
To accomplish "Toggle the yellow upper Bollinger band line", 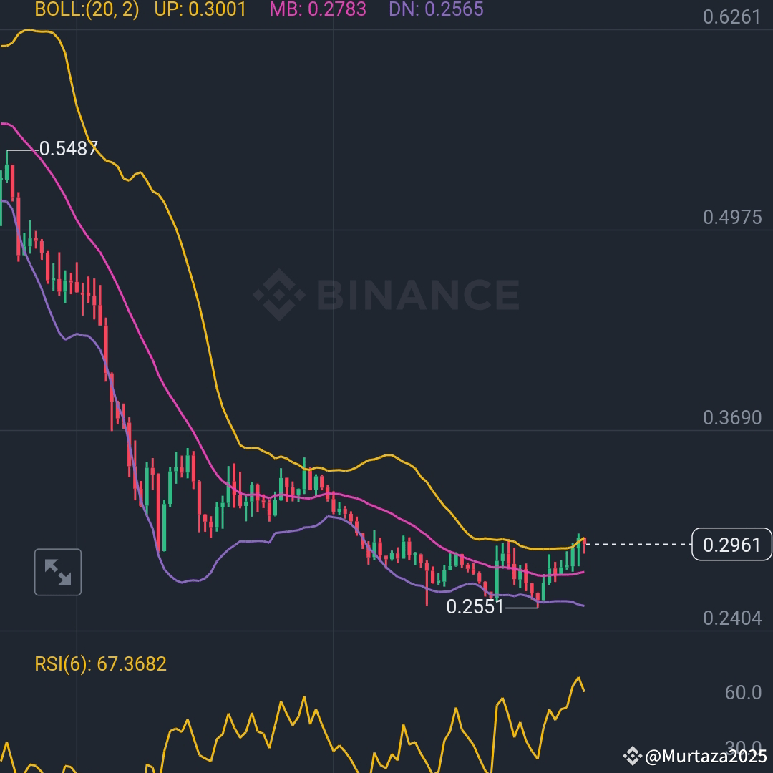I will (x=386, y=456).
